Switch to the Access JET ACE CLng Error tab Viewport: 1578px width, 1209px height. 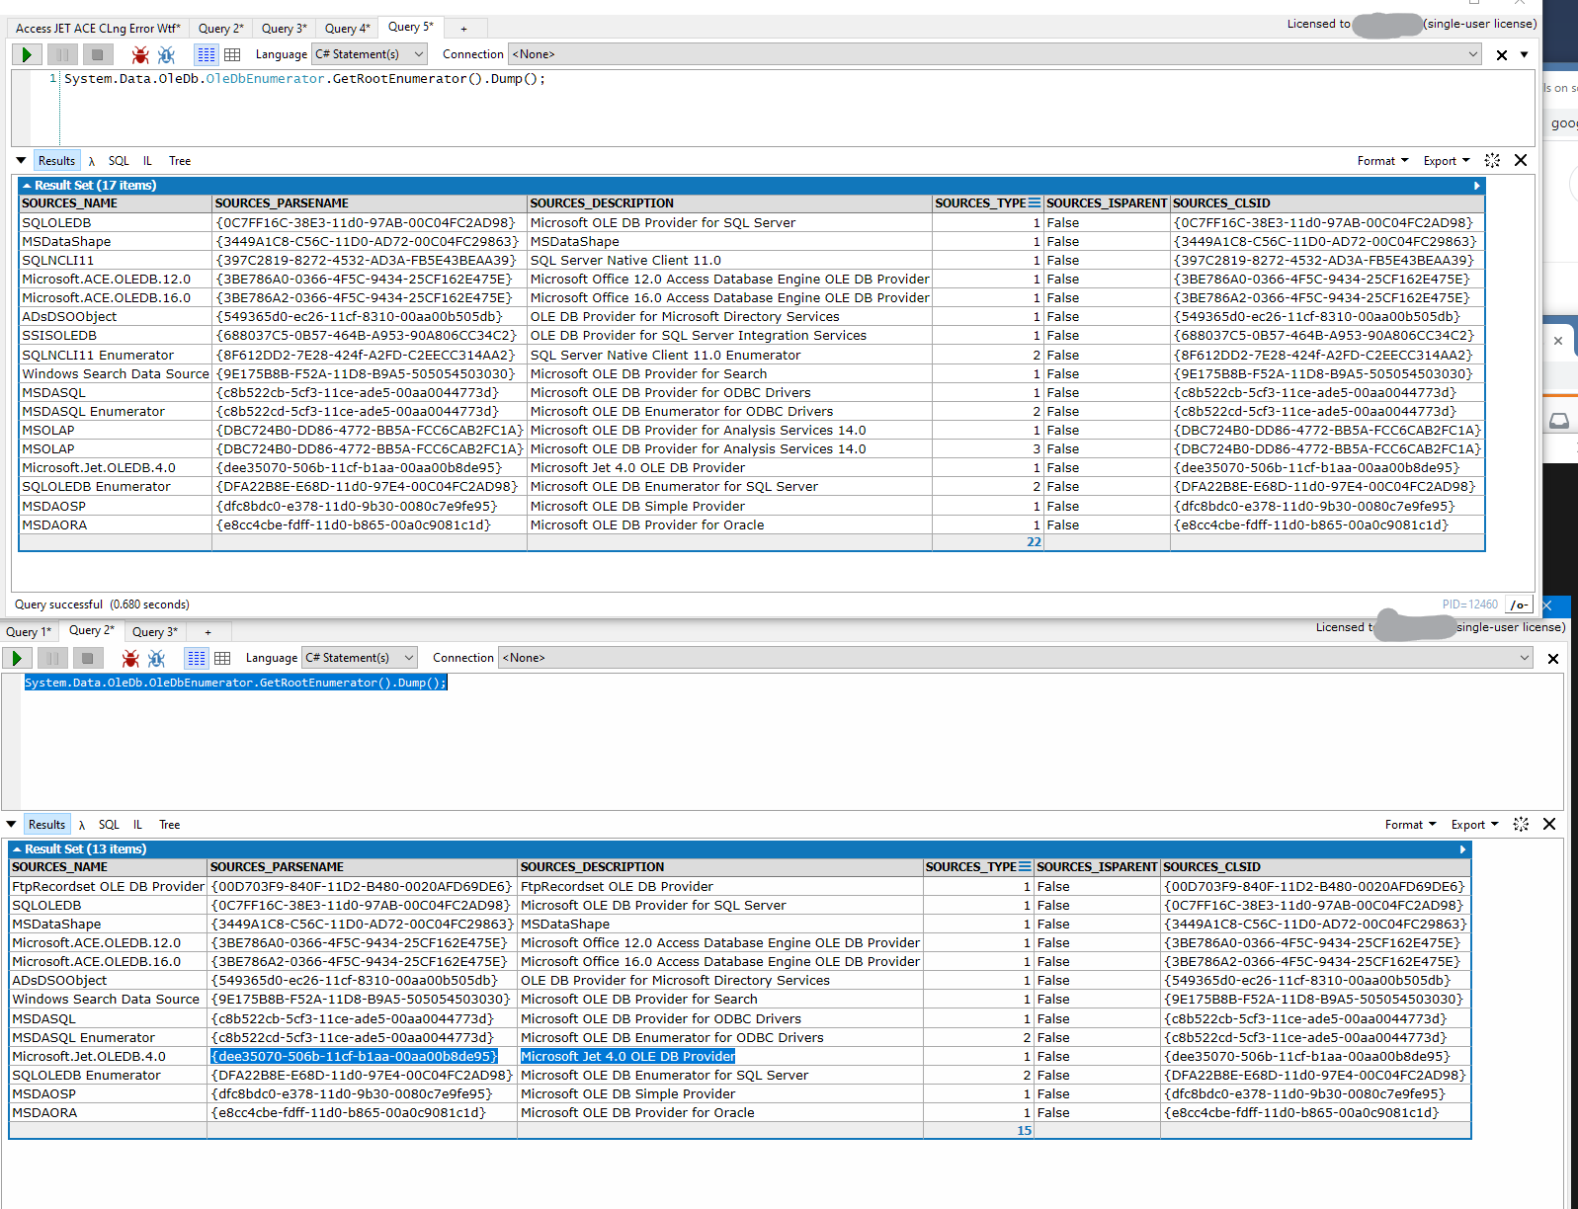[x=98, y=29]
